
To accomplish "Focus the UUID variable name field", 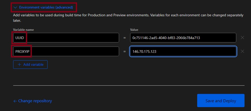I will tap(66, 38).
